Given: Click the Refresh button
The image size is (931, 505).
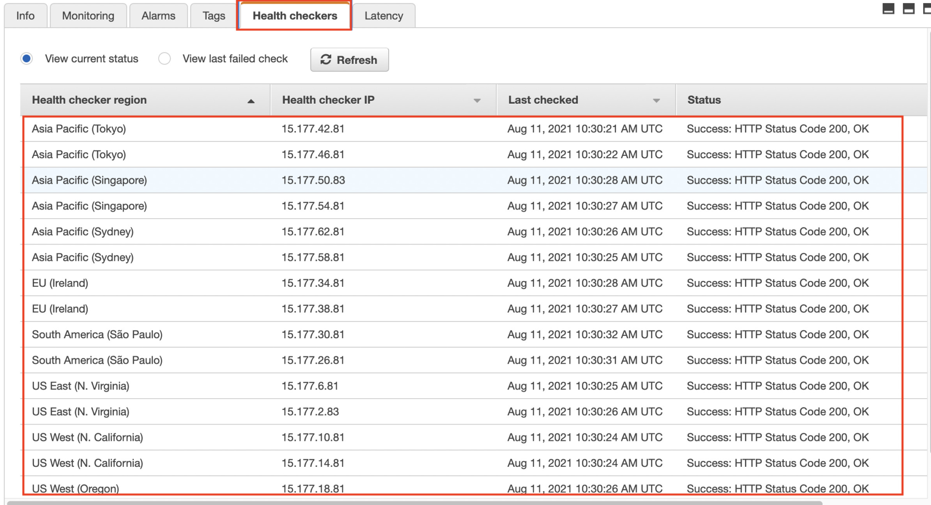Looking at the screenshot, I should (349, 60).
